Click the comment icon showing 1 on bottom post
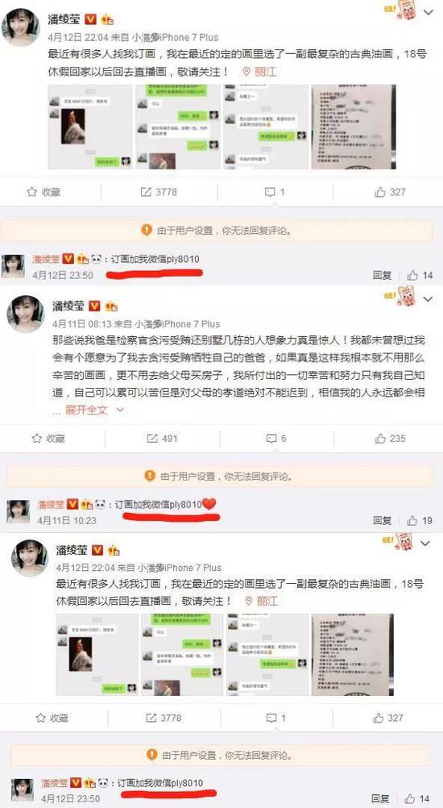443x808 pixels. [x=270, y=718]
